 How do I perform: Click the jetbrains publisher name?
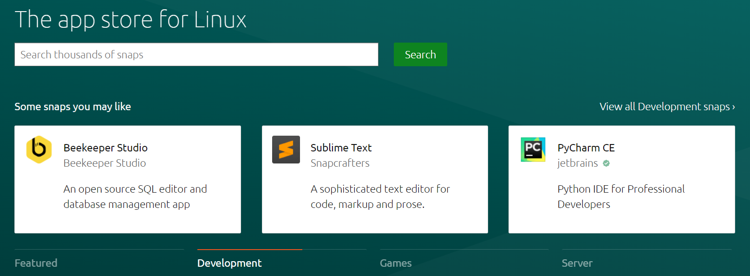coord(578,163)
